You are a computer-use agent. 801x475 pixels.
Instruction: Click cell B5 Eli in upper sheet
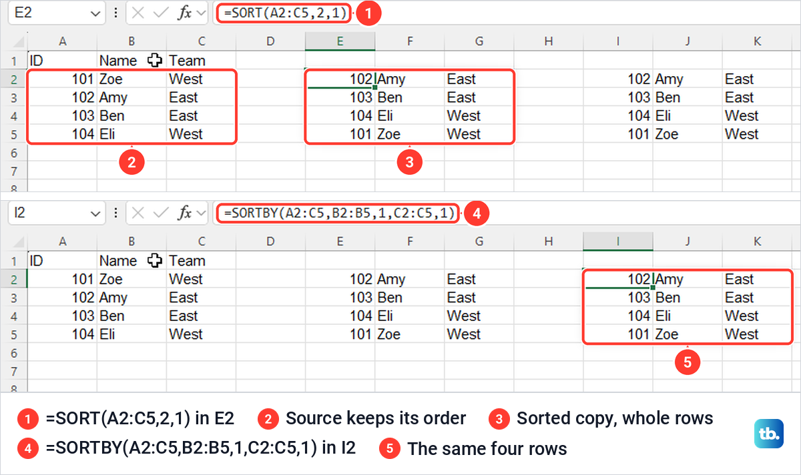pos(131,134)
